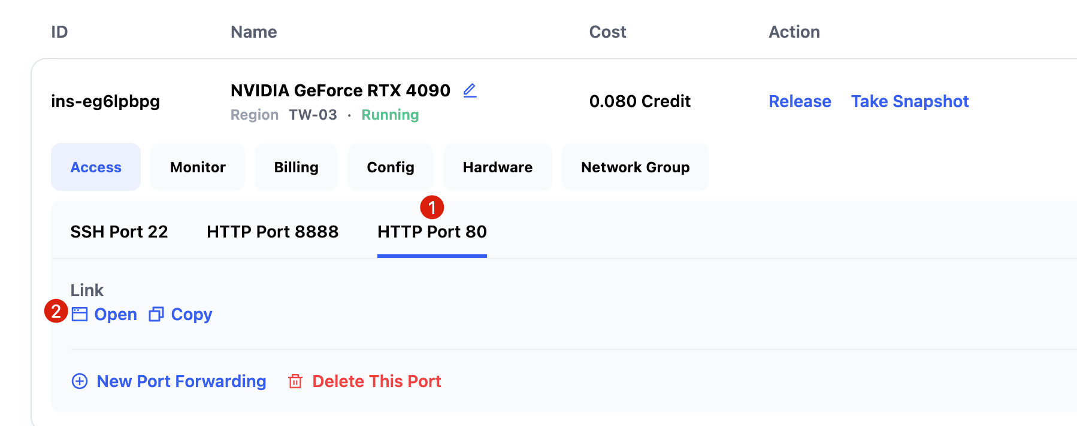Click the Release link for the instance
Viewport: 1077px width, 426px height.
(x=800, y=101)
